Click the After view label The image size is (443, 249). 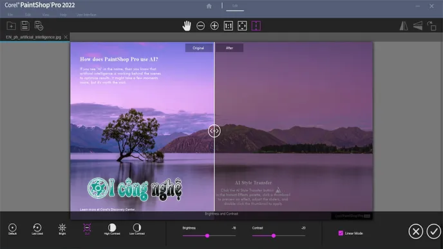[x=229, y=48]
